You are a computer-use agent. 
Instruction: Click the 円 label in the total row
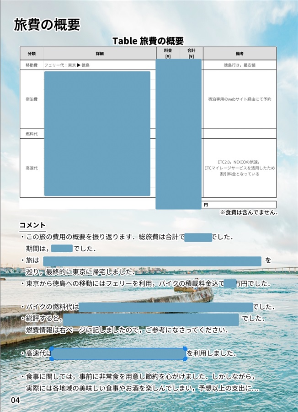coord(206,205)
